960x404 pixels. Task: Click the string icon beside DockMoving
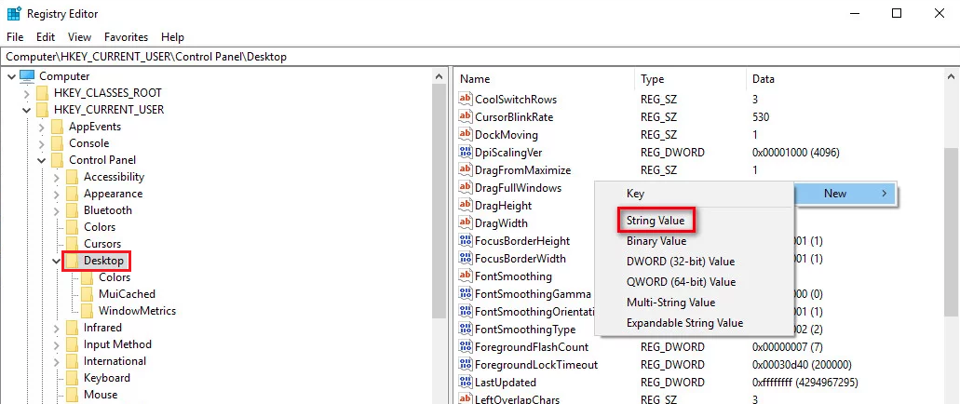tap(466, 135)
